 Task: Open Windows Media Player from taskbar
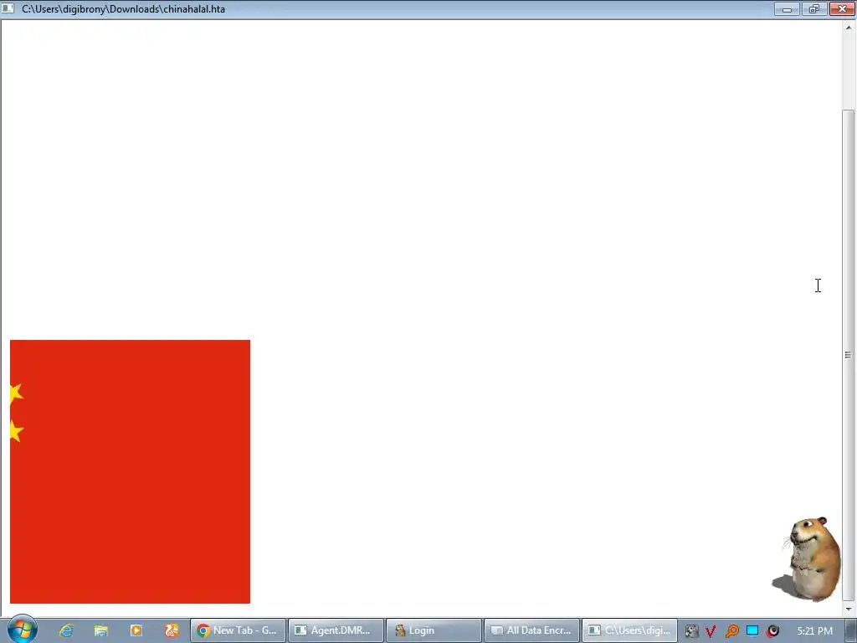pyautogui.click(x=136, y=630)
